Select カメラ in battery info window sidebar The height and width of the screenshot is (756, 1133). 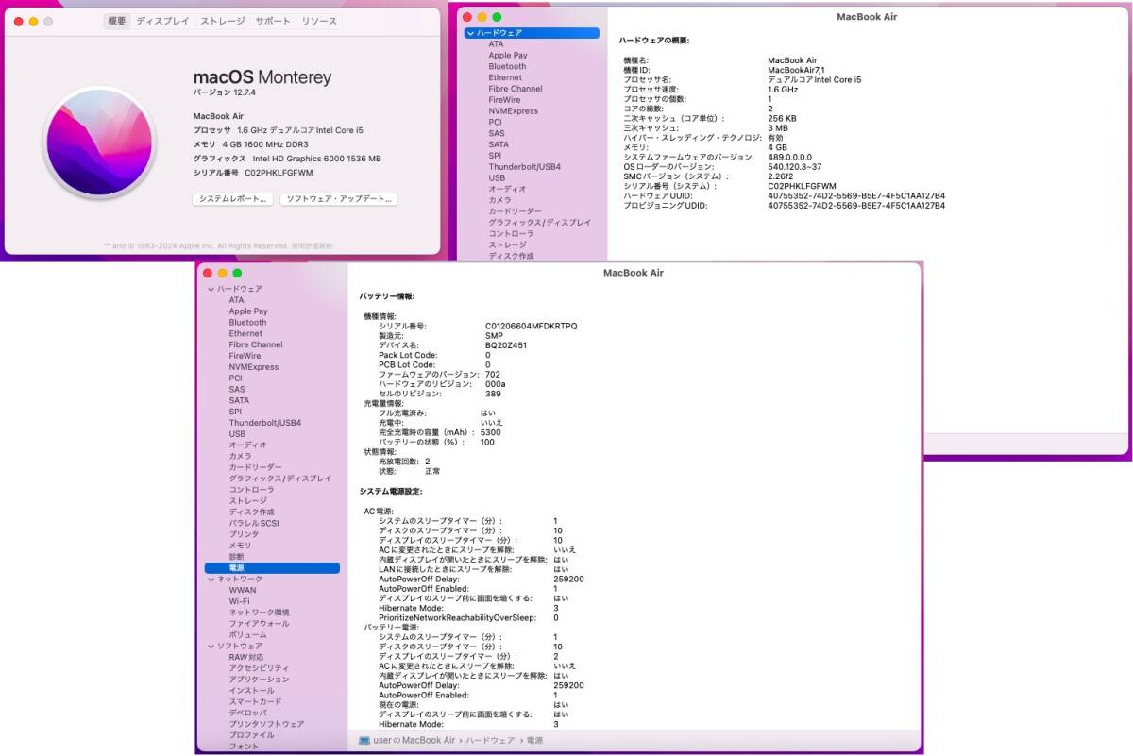[238, 456]
